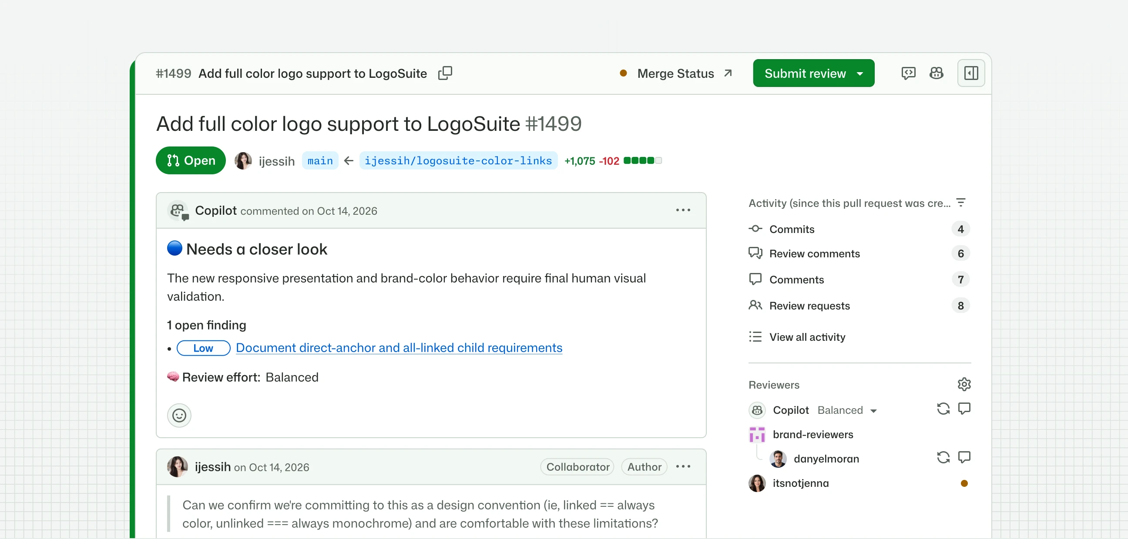Click Copilot reviewer name

click(x=790, y=410)
